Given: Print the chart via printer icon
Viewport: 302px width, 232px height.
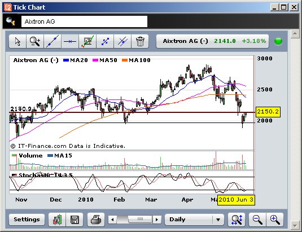Looking at the screenshot, I should point(96,220).
